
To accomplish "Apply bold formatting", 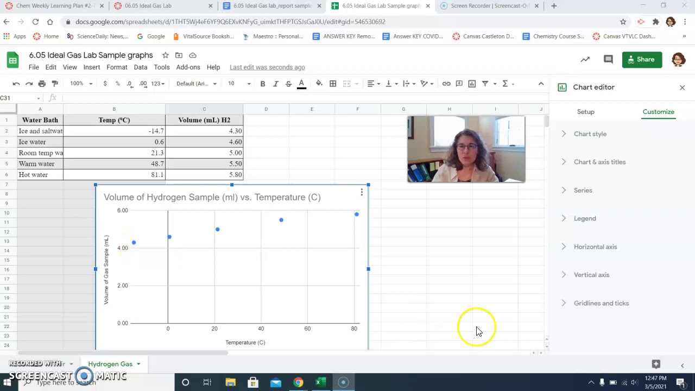I will [263, 84].
